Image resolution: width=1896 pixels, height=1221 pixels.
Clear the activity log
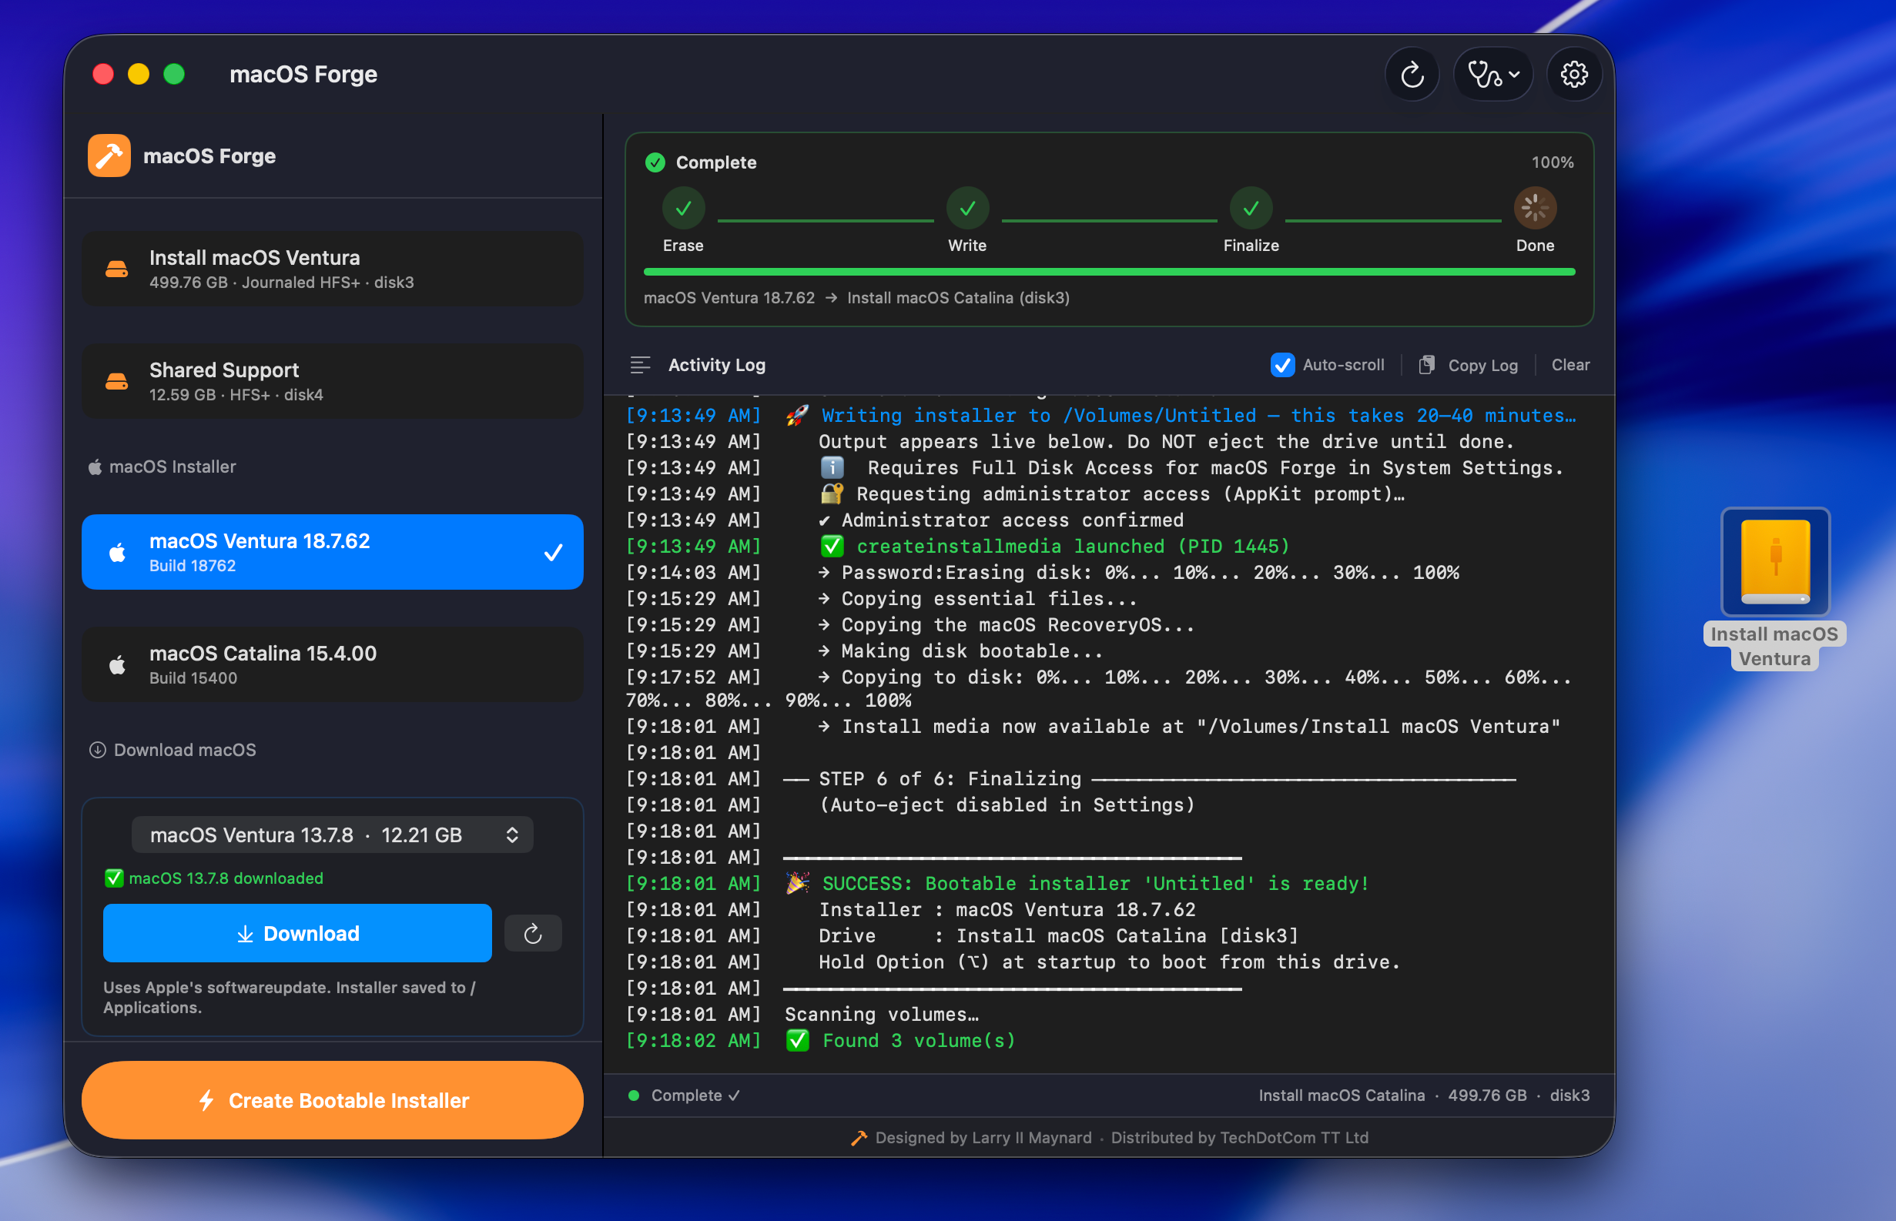point(1570,365)
